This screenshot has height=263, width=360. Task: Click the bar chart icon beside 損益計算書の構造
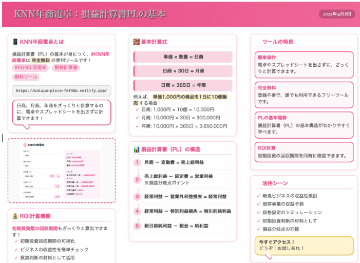[x=137, y=149]
